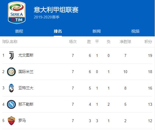Click the 意大利甲组联赛 league title
The height and width of the screenshot is (130, 155).
click(56, 10)
